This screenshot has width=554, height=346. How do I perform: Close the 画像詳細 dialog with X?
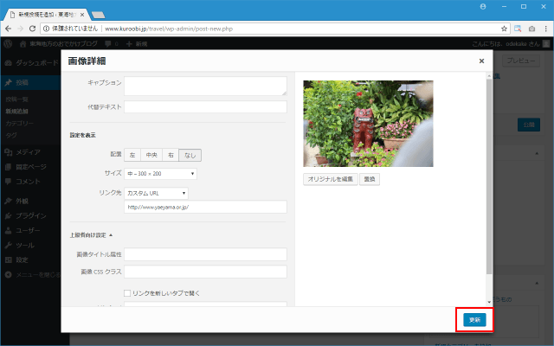tap(481, 61)
